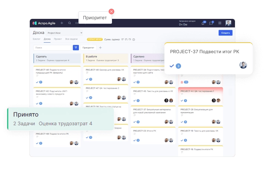Image resolution: width=264 pixels, height=172 pixels.
Task: Click the comment icon on PROJECT-16 card
Action: pos(182,152)
